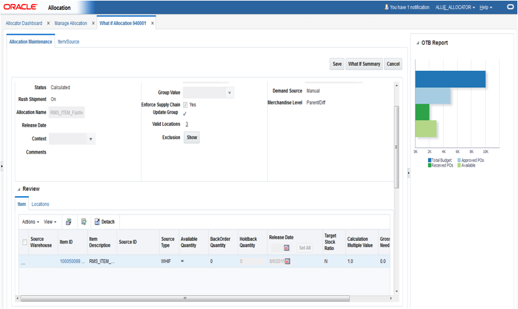
Task: Switch to the Item/Source tab
Action: (x=68, y=42)
